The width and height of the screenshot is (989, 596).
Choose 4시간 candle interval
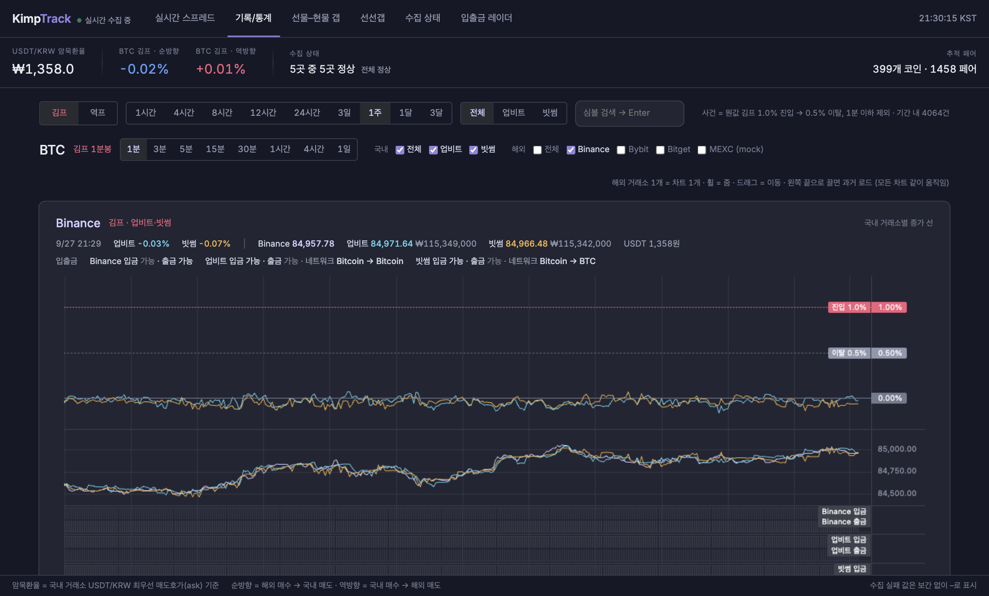[x=314, y=149]
